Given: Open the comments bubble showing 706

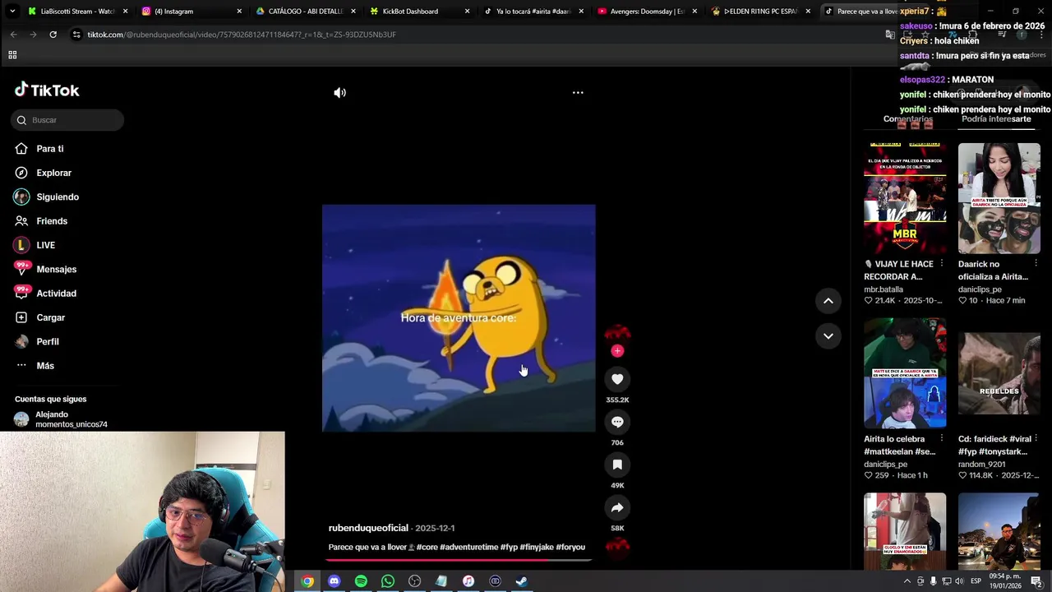Looking at the screenshot, I should click(x=617, y=422).
